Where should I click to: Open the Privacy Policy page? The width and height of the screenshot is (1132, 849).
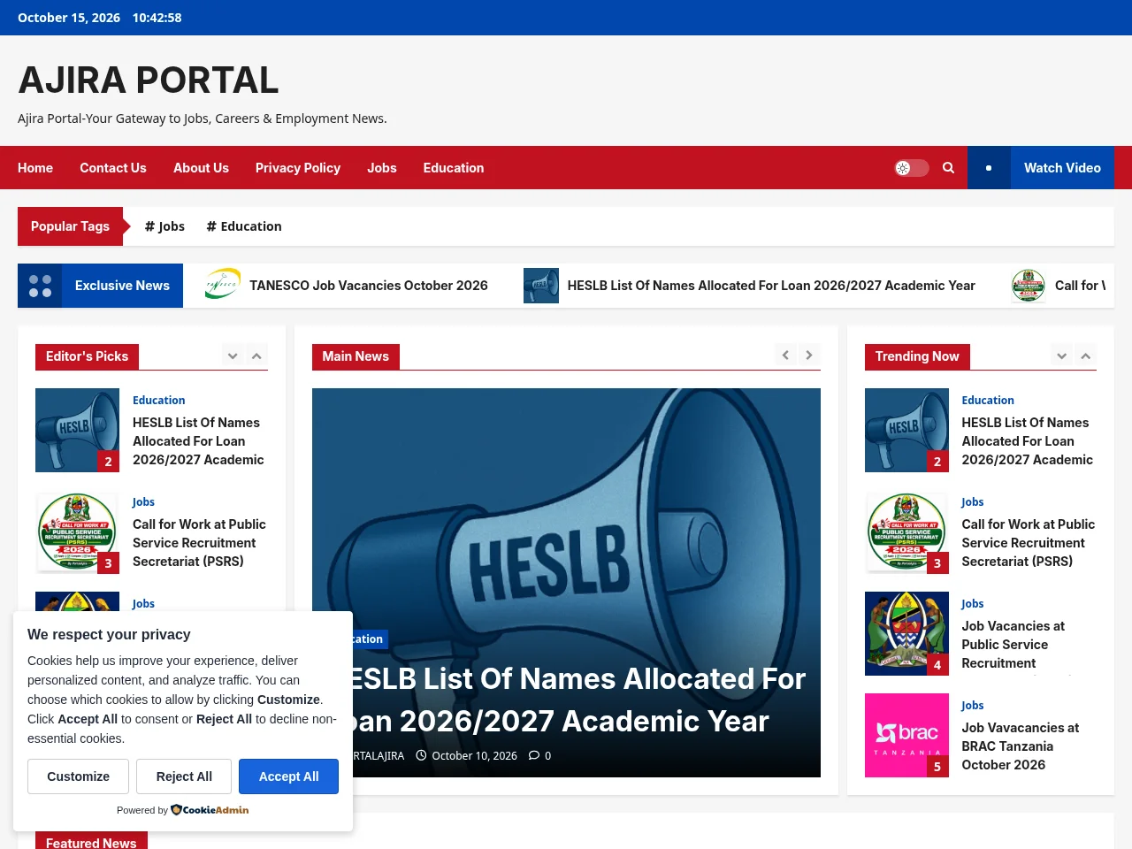298,168
